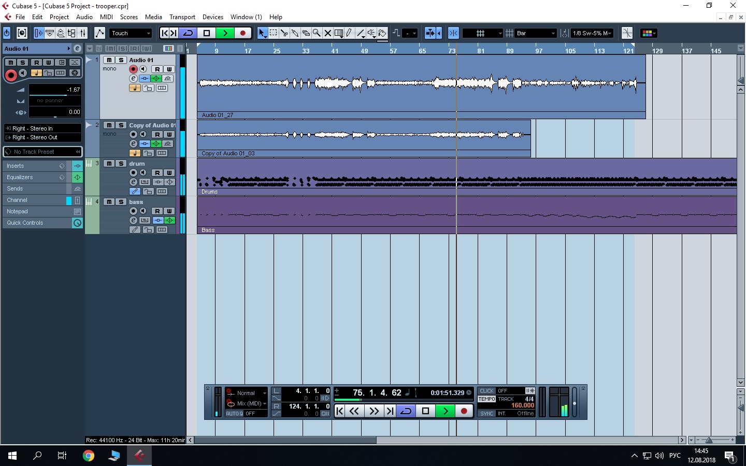Open edit channel settings on drum track
The width and height of the screenshot is (746, 466).
[x=133, y=182]
